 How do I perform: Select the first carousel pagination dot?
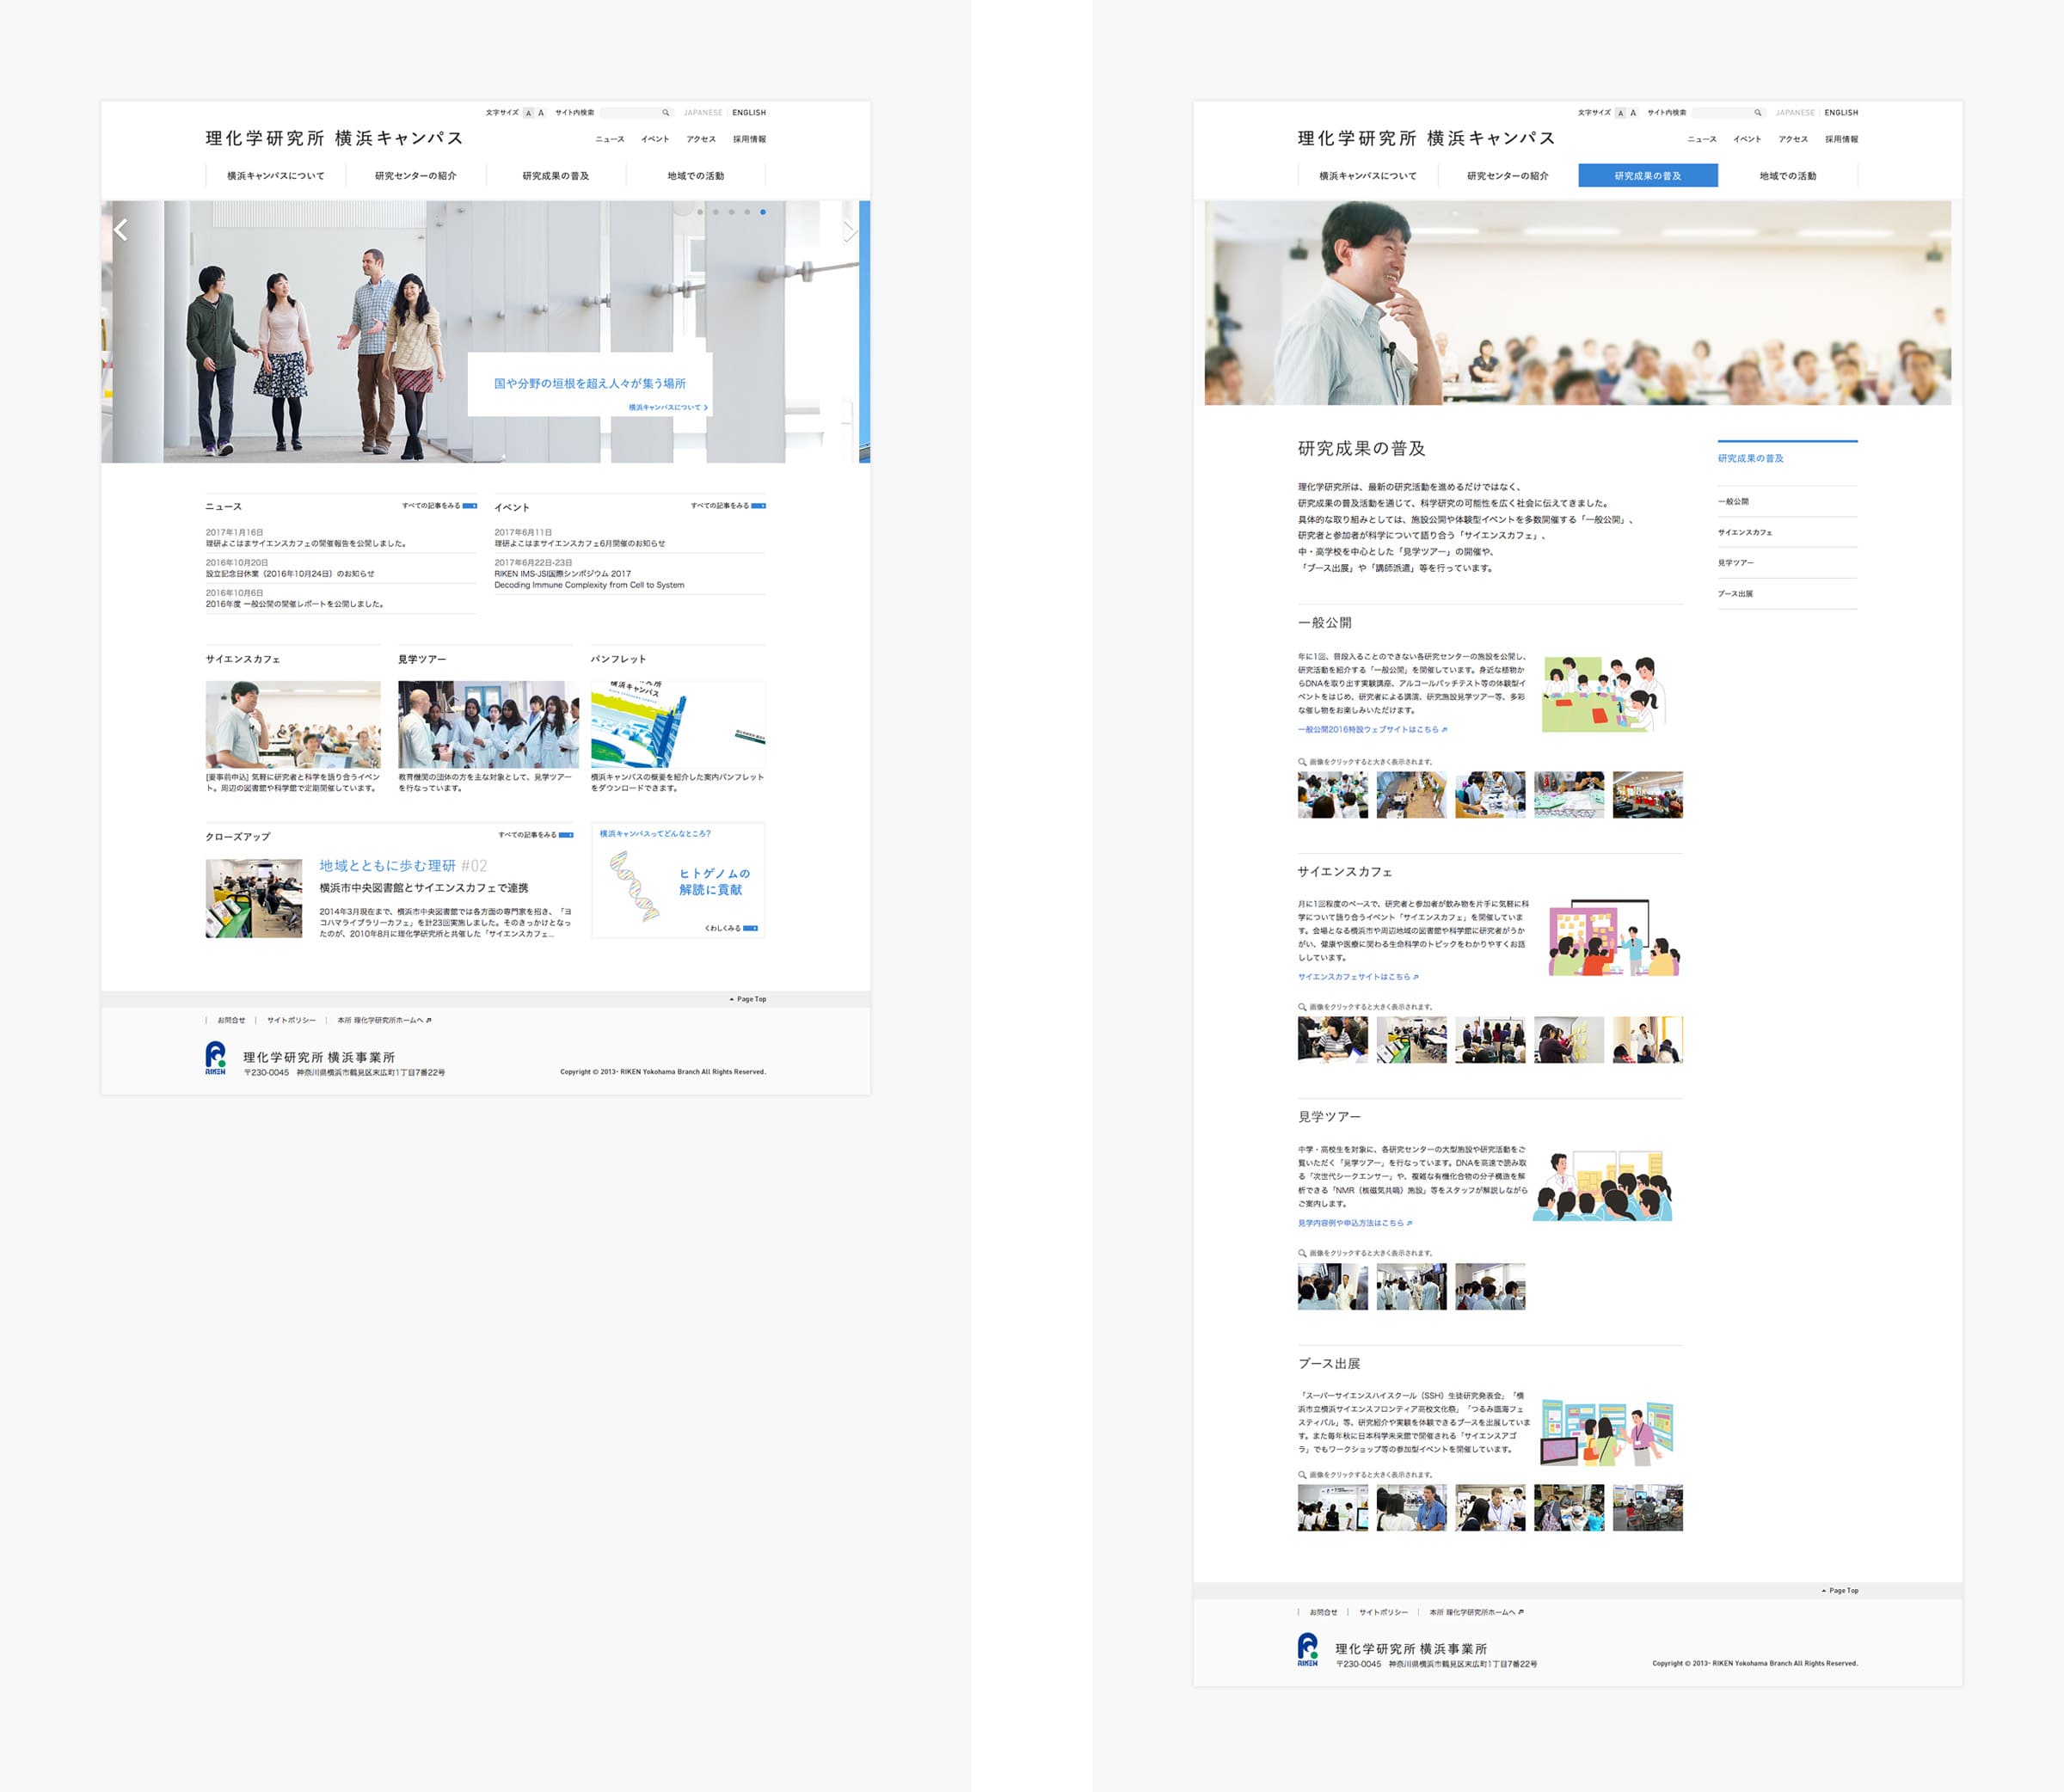[x=700, y=212]
